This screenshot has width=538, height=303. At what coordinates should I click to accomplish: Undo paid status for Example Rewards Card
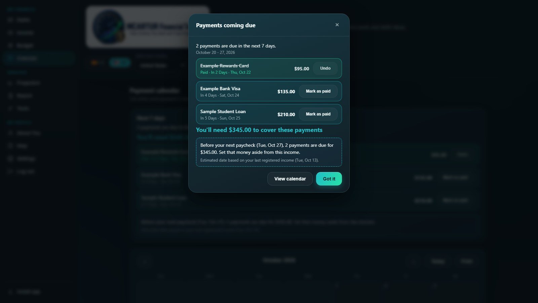pos(325,68)
